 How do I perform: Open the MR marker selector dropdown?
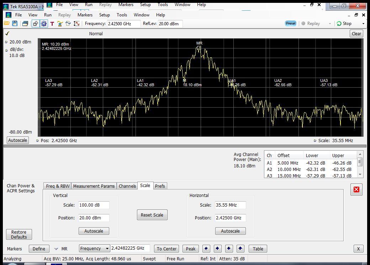56,249
